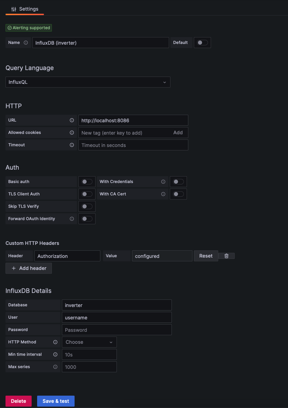
Task: Click the URL input field
Action: point(133,120)
